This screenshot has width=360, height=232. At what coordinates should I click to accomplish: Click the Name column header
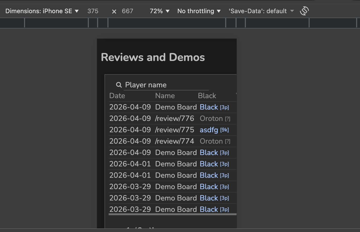pos(165,96)
